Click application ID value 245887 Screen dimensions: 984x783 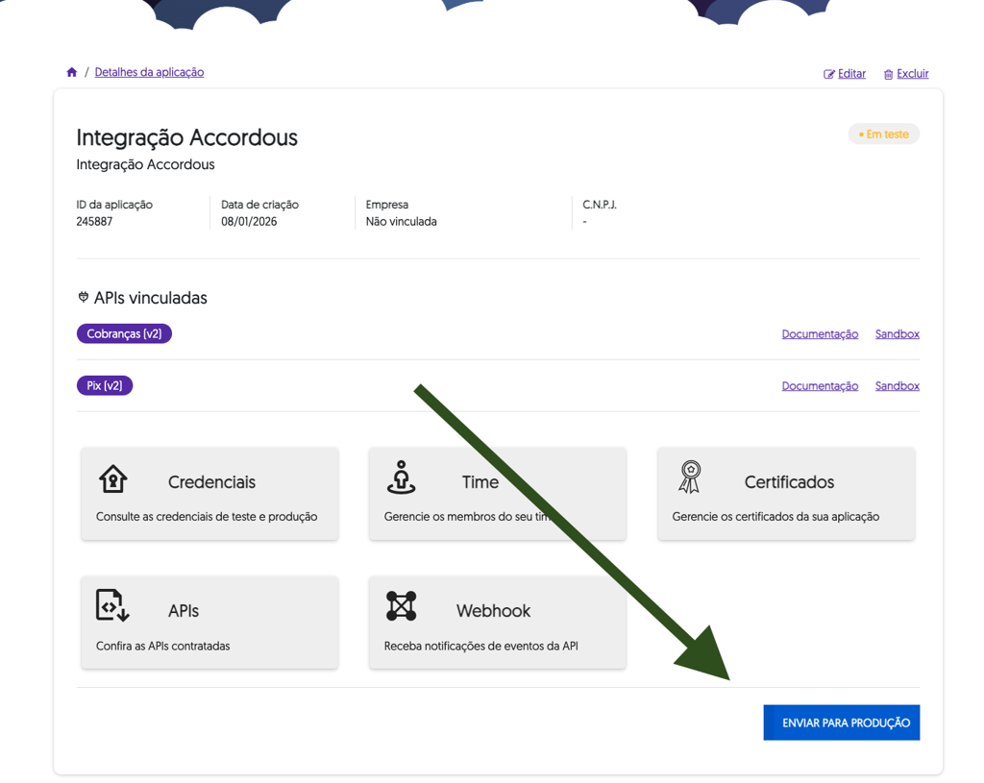point(94,222)
